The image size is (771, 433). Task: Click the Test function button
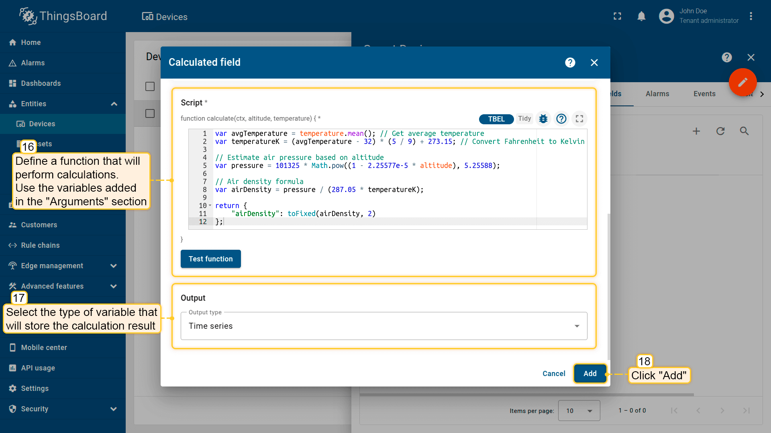pyautogui.click(x=210, y=259)
